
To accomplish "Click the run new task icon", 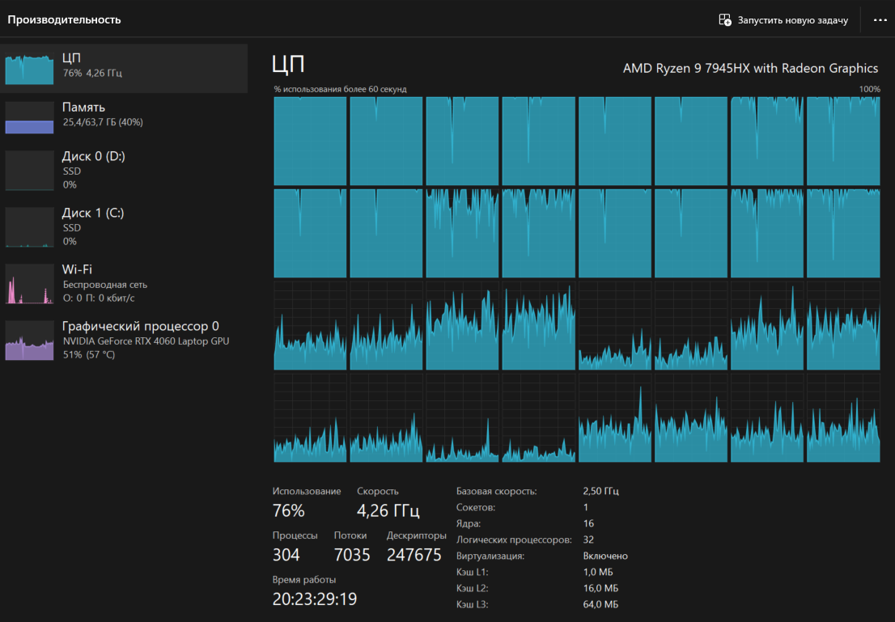I will [725, 20].
